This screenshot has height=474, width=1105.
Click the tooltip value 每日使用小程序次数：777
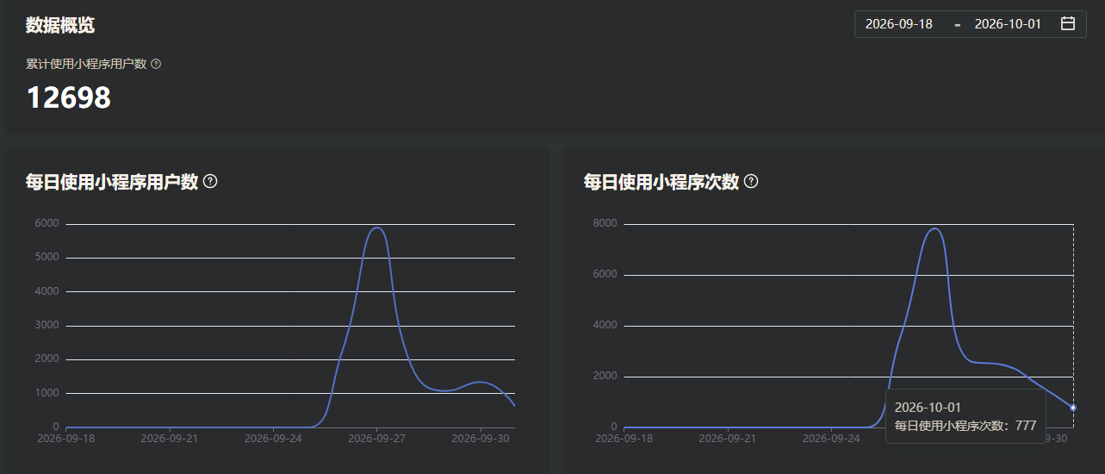click(965, 426)
